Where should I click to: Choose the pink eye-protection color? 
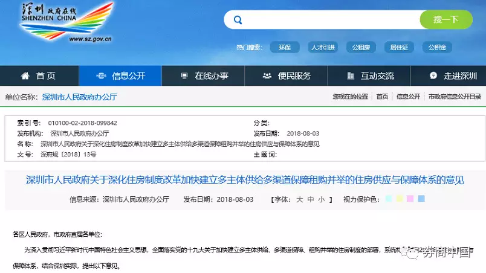click(410, 198)
